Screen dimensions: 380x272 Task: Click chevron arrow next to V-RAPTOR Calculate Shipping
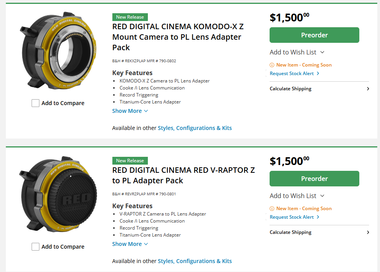pos(368,232)
